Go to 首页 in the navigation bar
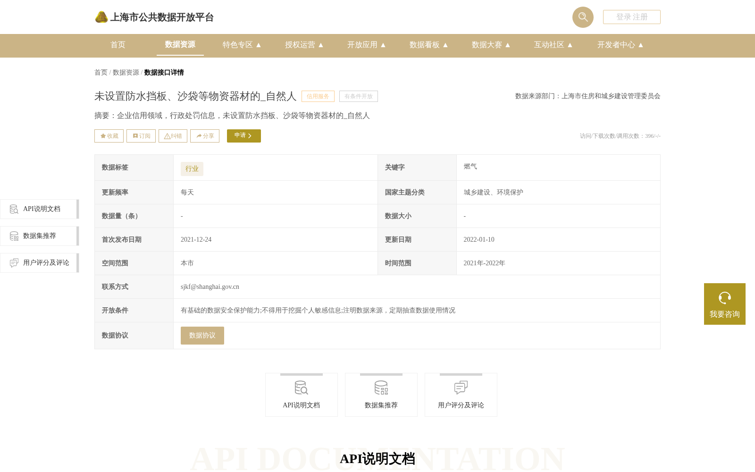The height and width of the screenshot is (472, 755). click(118, 45)
